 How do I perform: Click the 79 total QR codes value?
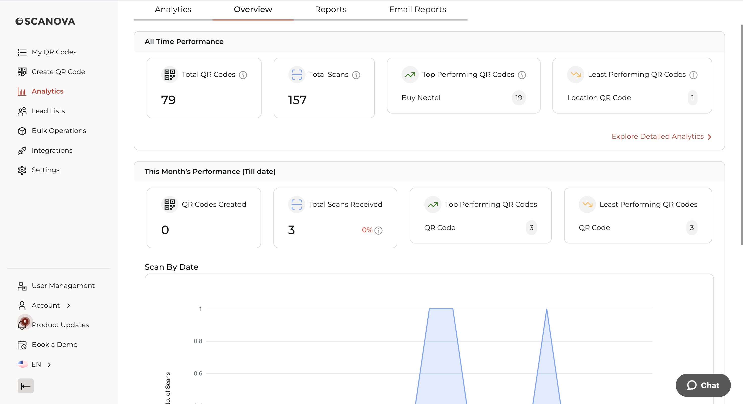169,100
